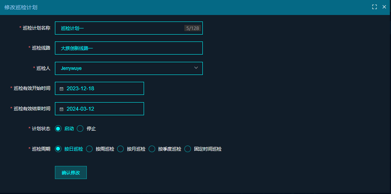Image resolution: width=391 pixels, height=194 pixels.
Task: Focus the 巡检计划名称 input field
Action: pyautogui.click(x=129, y=28)
